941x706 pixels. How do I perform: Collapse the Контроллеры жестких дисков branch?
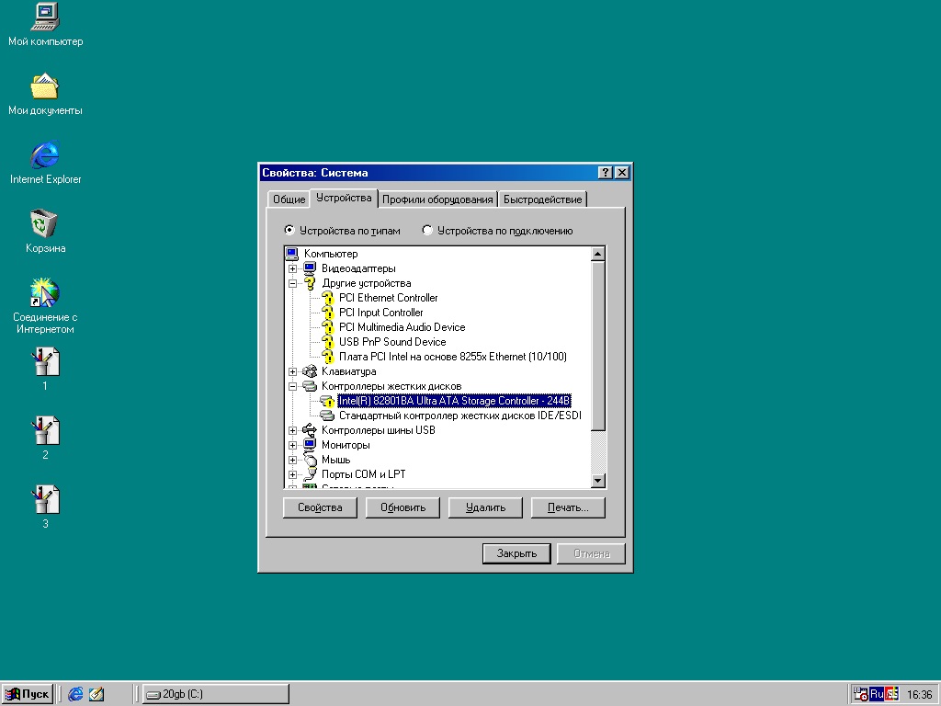click(x=292, y=386)
